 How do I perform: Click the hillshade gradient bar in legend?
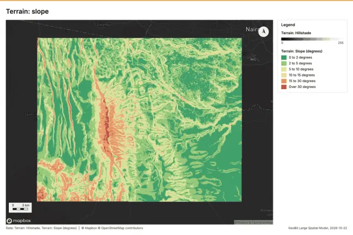(312, 39)
